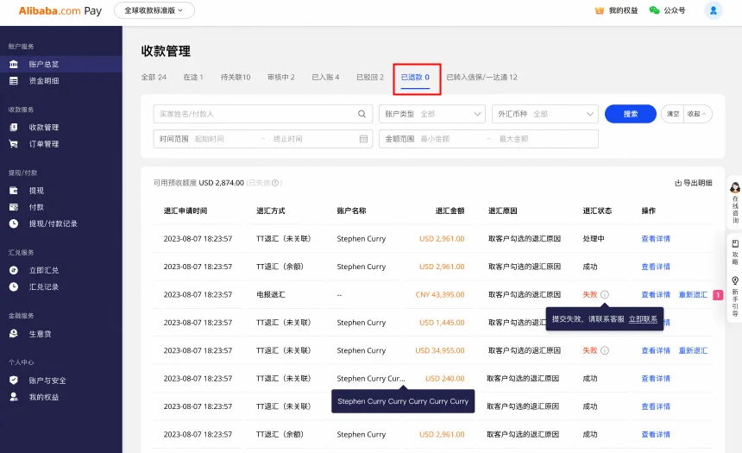Image resolution: width=742 pixels, height=453 pixels.
Task: Click 重新退汇 for the CNY 43,395.00 row
Action: click(x=693, y=295)
